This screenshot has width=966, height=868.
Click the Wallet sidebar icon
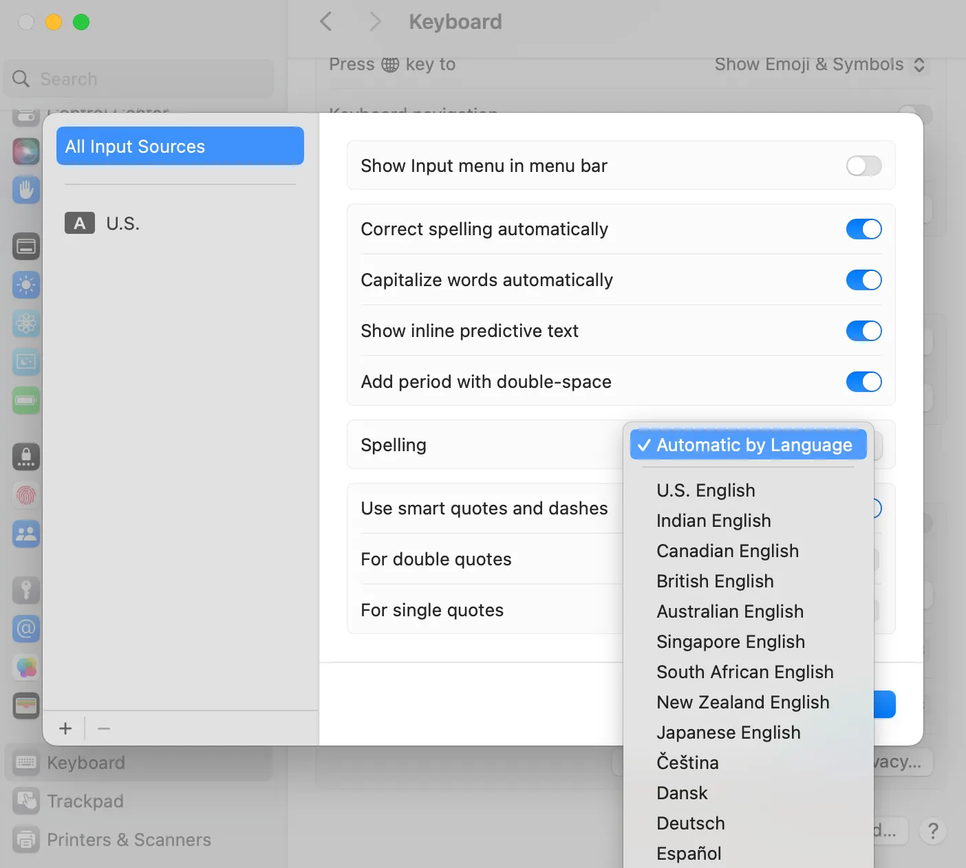[26, 706]
